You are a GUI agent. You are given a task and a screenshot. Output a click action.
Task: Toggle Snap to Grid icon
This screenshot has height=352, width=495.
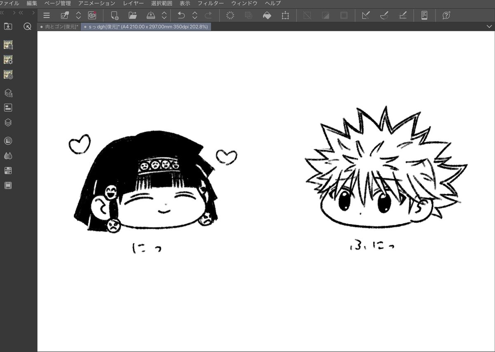(x=403, y=16)
